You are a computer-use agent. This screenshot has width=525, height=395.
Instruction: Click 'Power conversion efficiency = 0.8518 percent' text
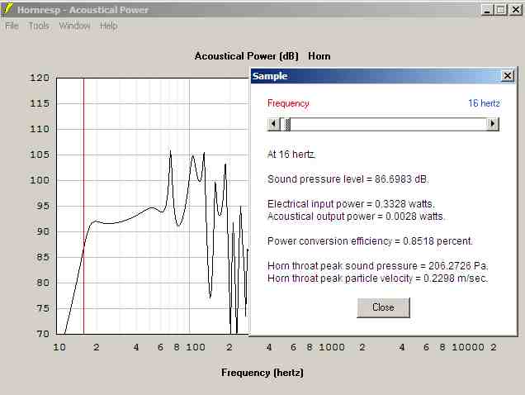tap(370, 241)
